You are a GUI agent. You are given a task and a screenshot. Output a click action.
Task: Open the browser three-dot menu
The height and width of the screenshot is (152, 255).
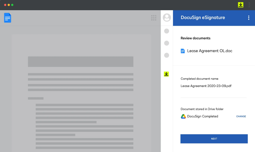pyautogui.click(x=249, y=5)
